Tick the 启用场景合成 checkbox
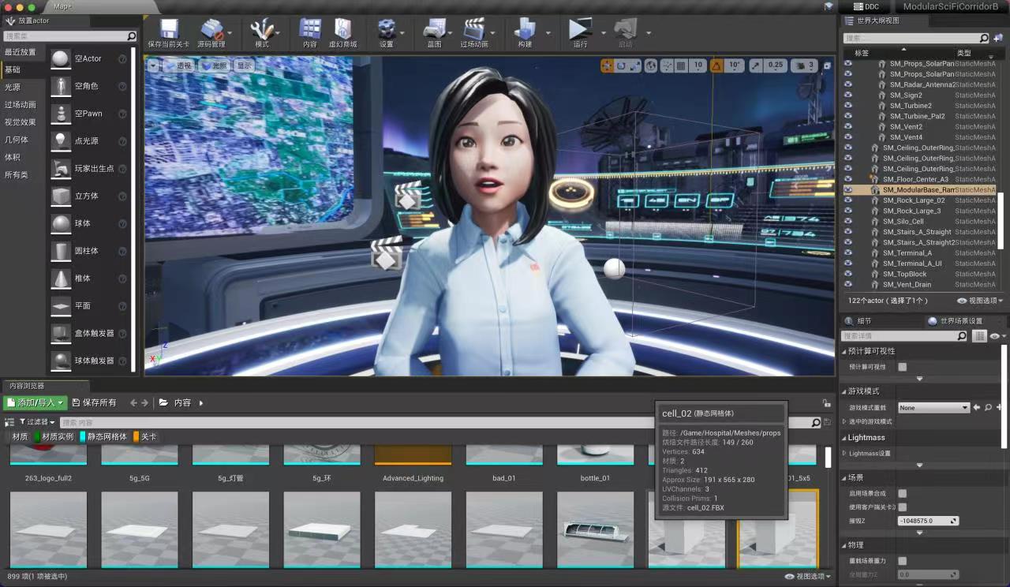The image size is (1010, 587). 902,494
